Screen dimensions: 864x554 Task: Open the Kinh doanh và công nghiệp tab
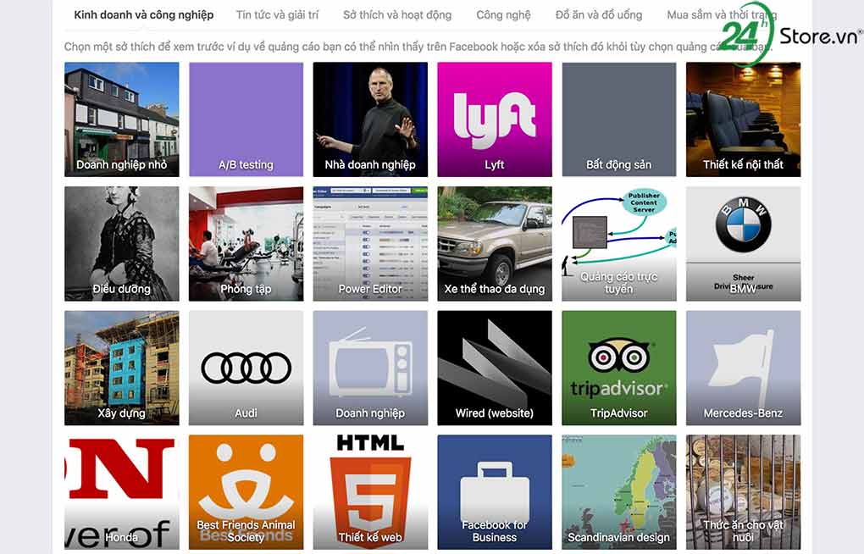tap(144, 15)
